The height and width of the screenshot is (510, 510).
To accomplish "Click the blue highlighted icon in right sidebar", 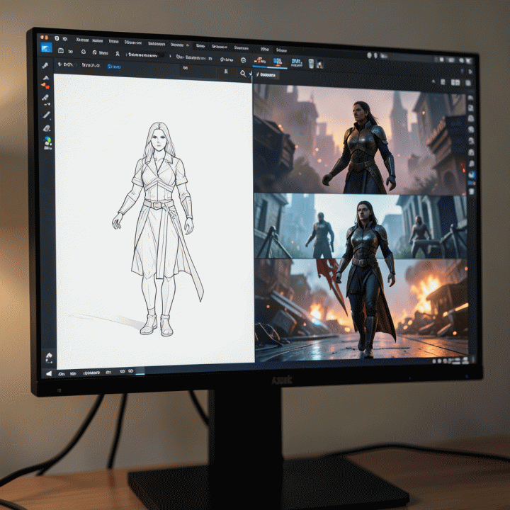I will (x=472, y=176).
